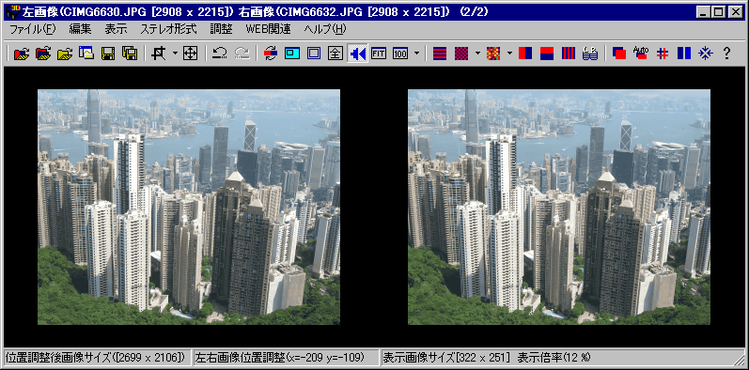The width and height of the screenshot is (749, 370).
Task: Click the 100 percent zoom button
Action: (400, 54)
